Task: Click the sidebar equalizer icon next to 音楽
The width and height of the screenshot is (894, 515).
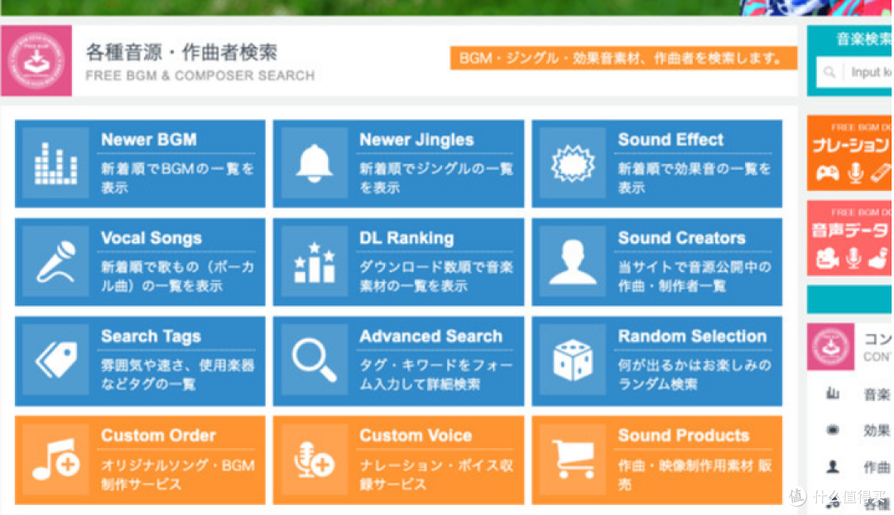Action: tap(833, 393)
